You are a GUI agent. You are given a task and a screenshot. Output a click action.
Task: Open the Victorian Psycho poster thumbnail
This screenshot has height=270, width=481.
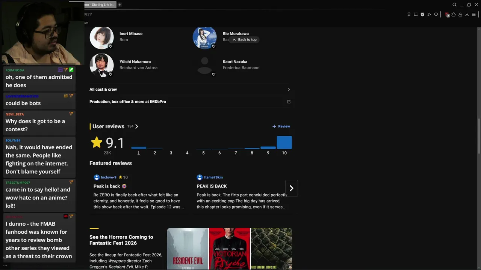(x=229, y=249)
